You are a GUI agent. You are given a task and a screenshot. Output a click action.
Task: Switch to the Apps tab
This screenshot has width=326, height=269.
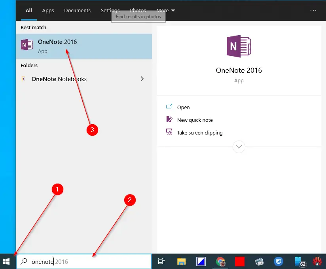pos(48,10)
